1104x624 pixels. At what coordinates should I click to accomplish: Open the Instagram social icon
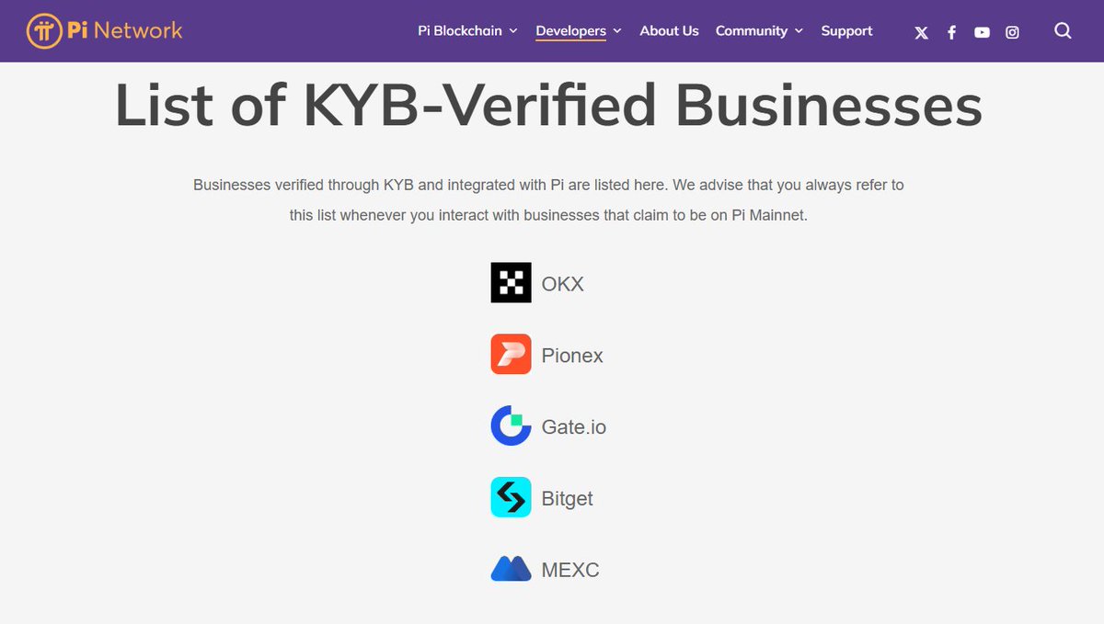1012,32
